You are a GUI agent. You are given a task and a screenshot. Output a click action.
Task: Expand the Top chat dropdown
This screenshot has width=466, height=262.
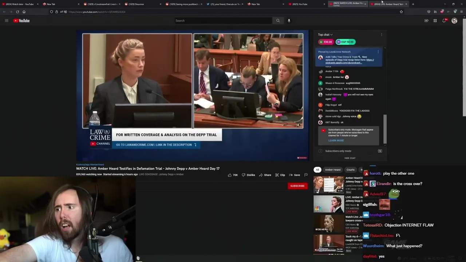point(325,35)
